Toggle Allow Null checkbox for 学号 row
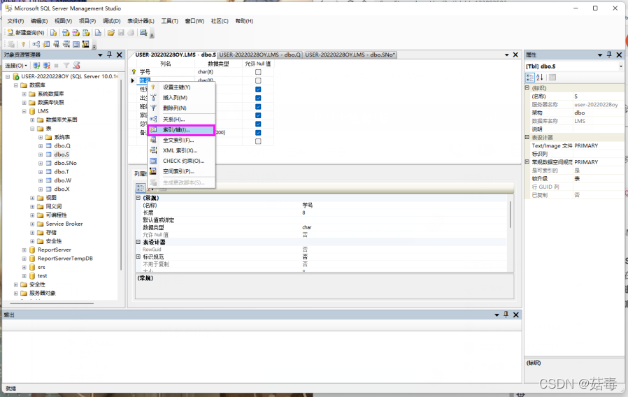 258,72
